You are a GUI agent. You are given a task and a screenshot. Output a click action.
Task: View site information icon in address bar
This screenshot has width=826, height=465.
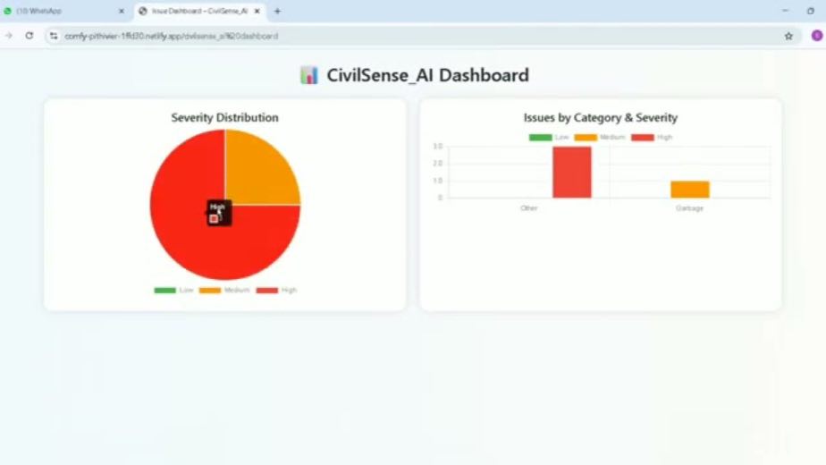pyautogui.click(x=54, y=36)
